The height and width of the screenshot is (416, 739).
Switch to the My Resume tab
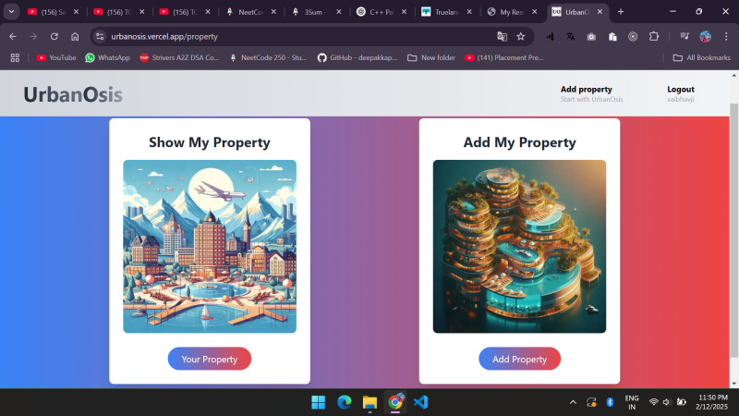(x=513, y=12)
